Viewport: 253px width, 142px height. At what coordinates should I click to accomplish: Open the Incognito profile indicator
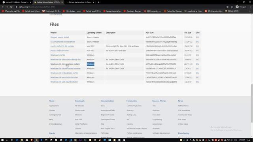point(241,7)
